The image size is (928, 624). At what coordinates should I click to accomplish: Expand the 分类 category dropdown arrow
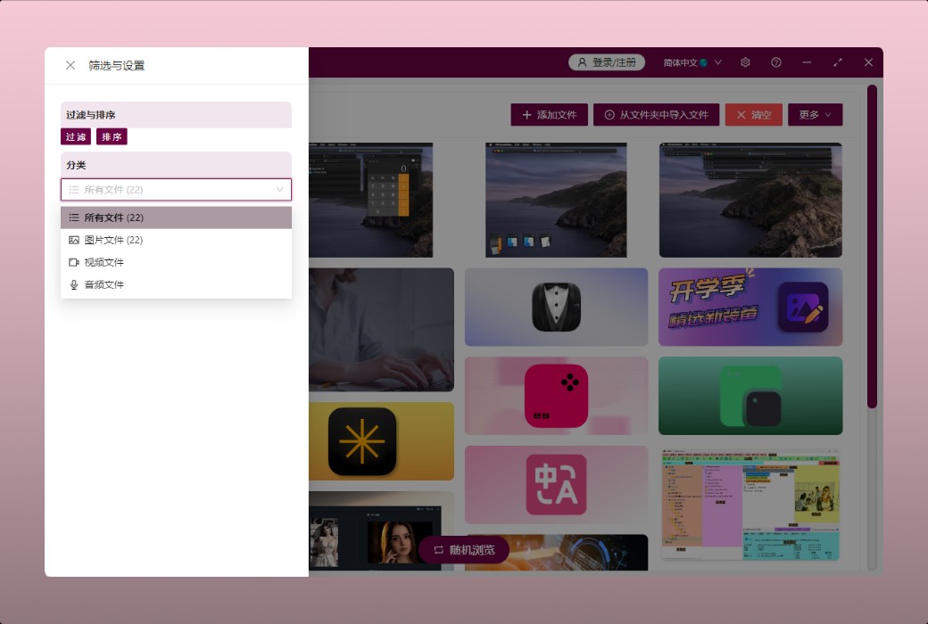point(279,190)
